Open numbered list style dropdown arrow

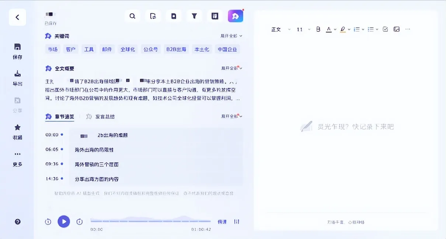coord(363,30)
